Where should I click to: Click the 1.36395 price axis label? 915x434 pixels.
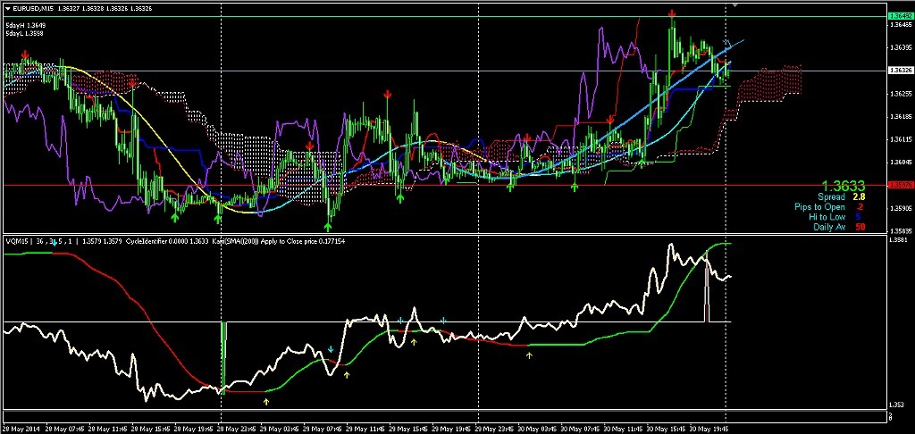pyautogui.click(x=900, y=47)
